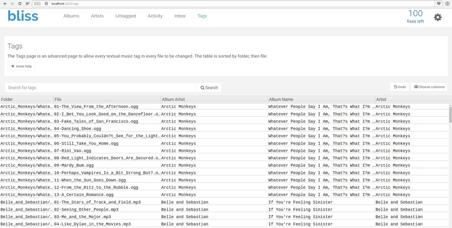This screenshot has height=228, width=452.
Task: Edit Album Name cell for 01-The_View_From_the_Afternoon row
Action: (321, 106)
